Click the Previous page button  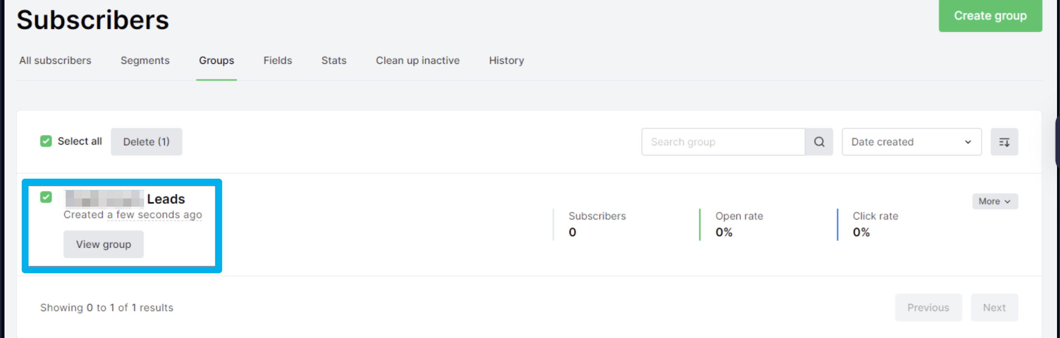[928, 307]
